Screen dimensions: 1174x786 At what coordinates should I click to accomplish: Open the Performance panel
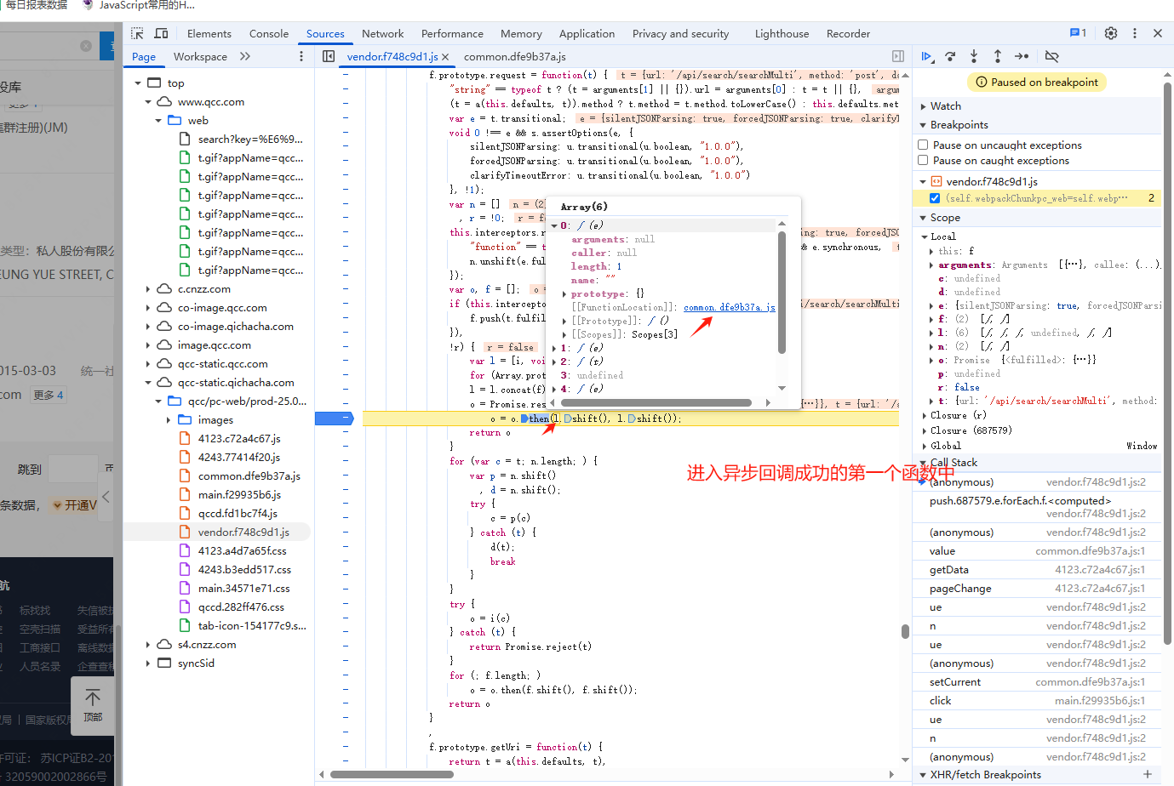[x=452, y=33]
